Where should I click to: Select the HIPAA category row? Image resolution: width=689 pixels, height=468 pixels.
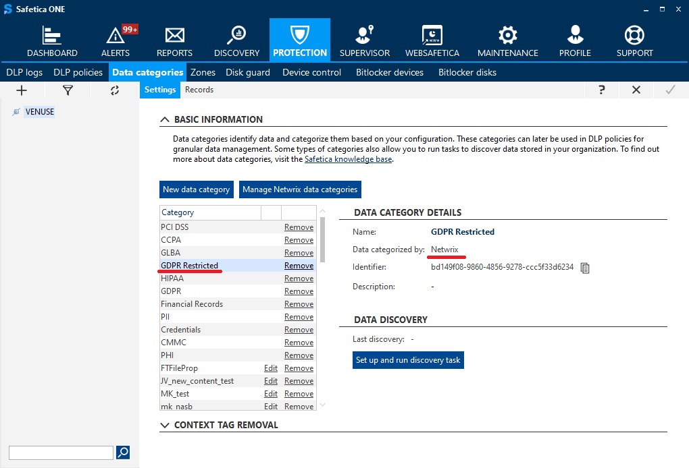coord(238,279)
